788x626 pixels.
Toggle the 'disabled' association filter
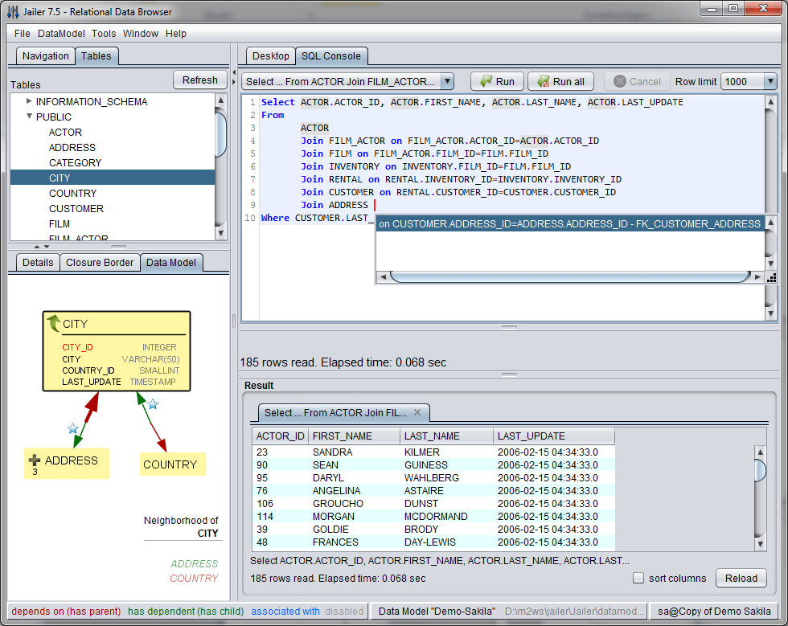344,612
